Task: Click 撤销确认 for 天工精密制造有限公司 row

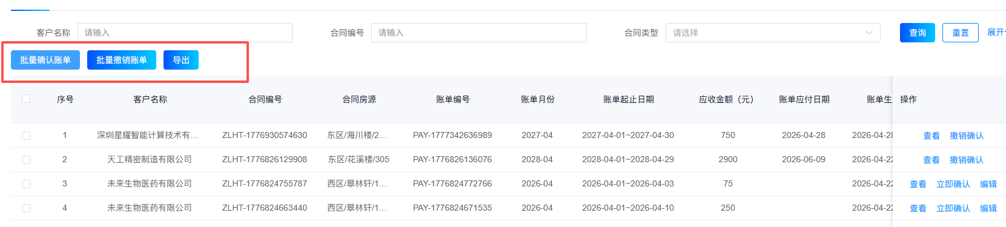Action: (967, 160)
